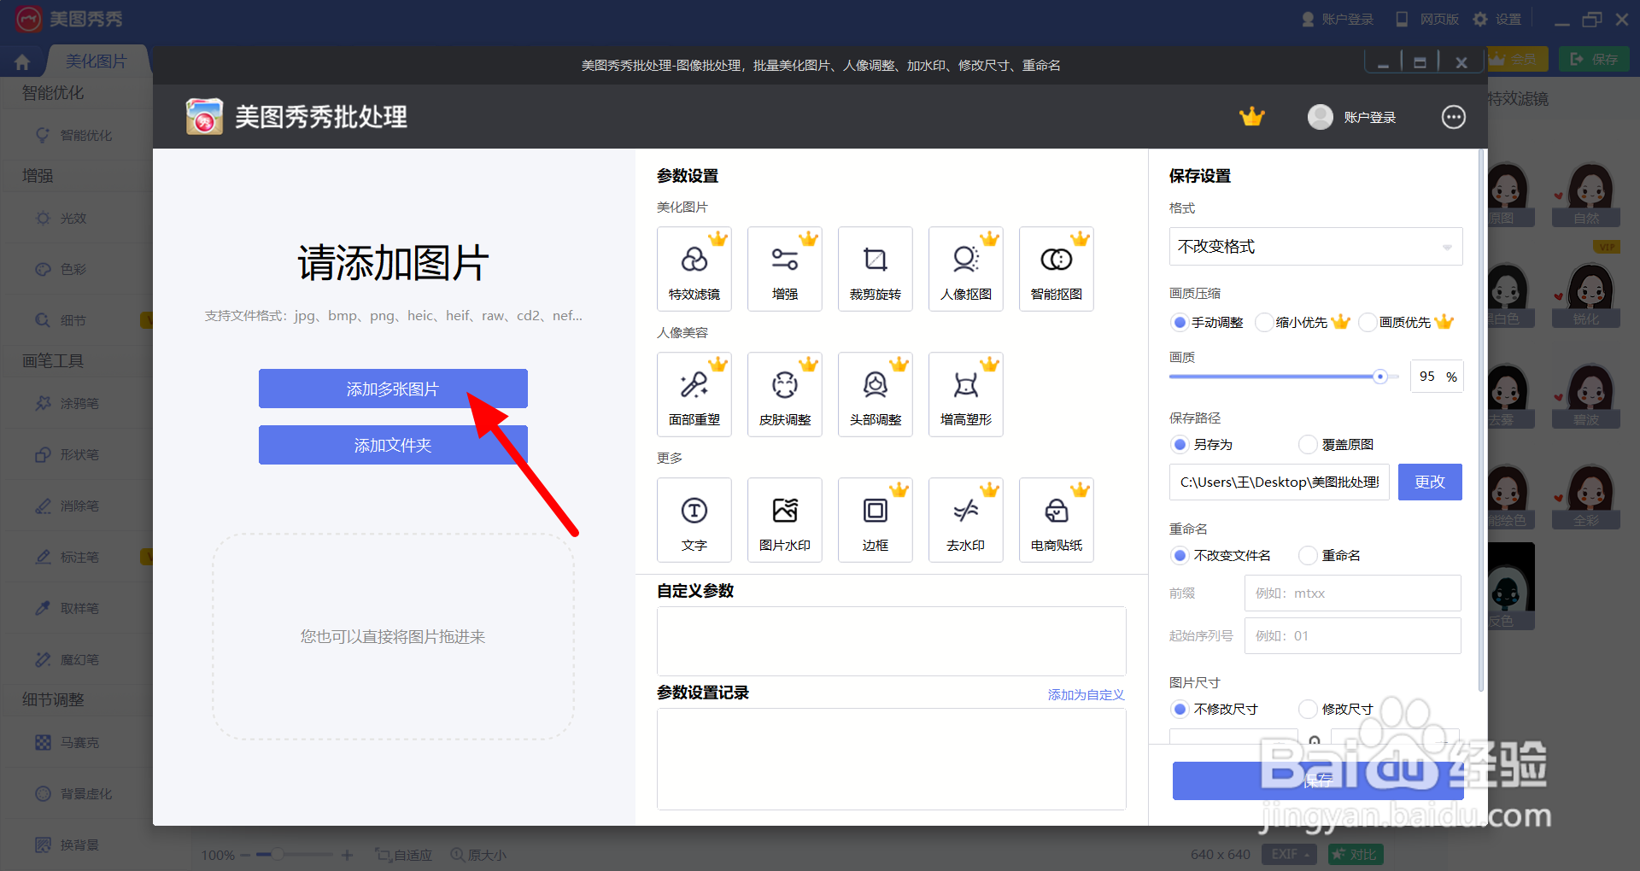Click 原大小 in main window status bar

[x=478, y=855]
